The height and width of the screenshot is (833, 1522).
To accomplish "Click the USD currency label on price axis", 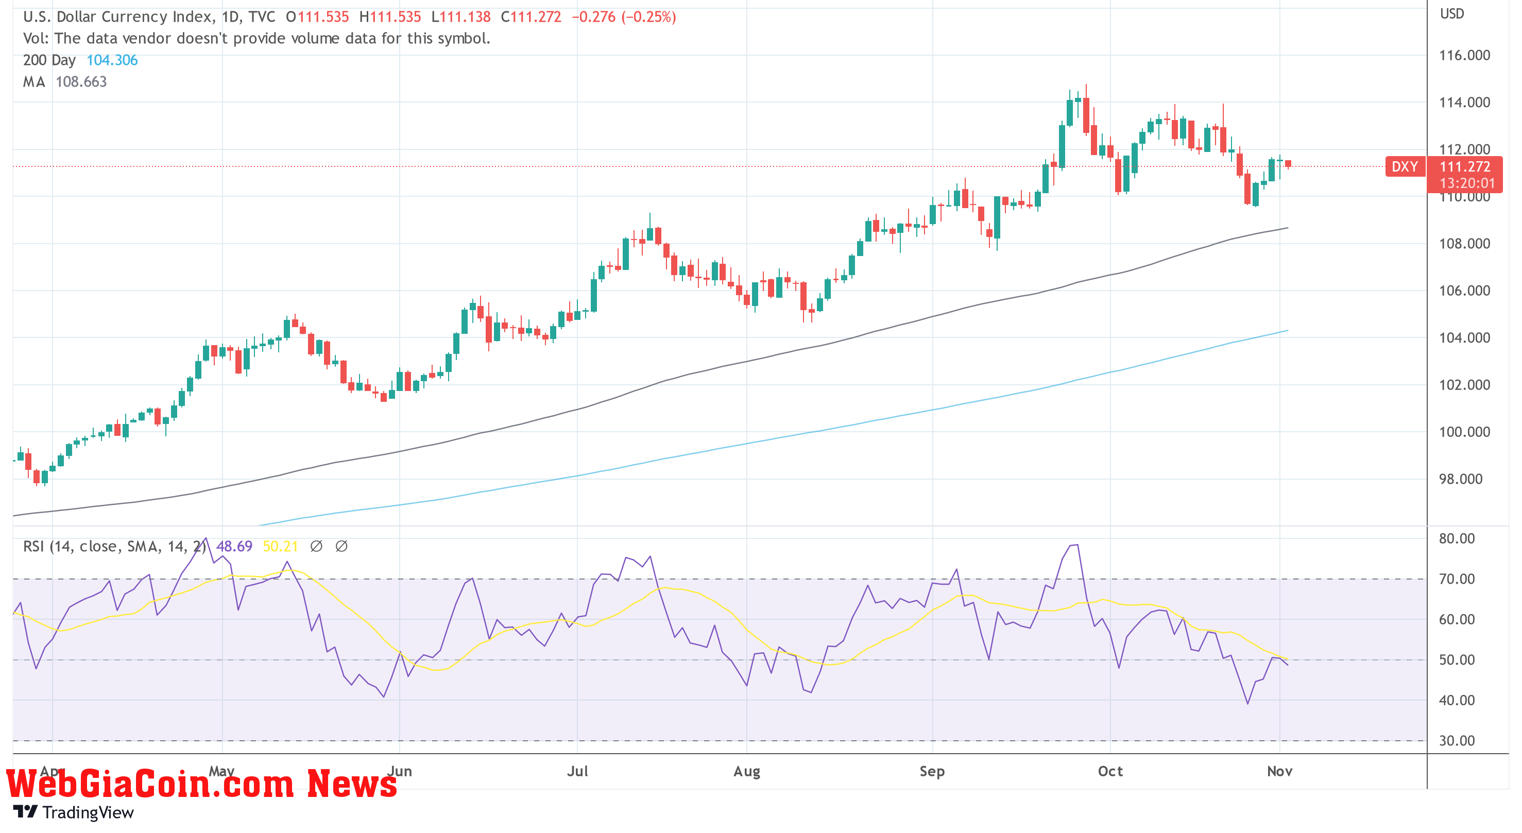I will point(1451,13).
